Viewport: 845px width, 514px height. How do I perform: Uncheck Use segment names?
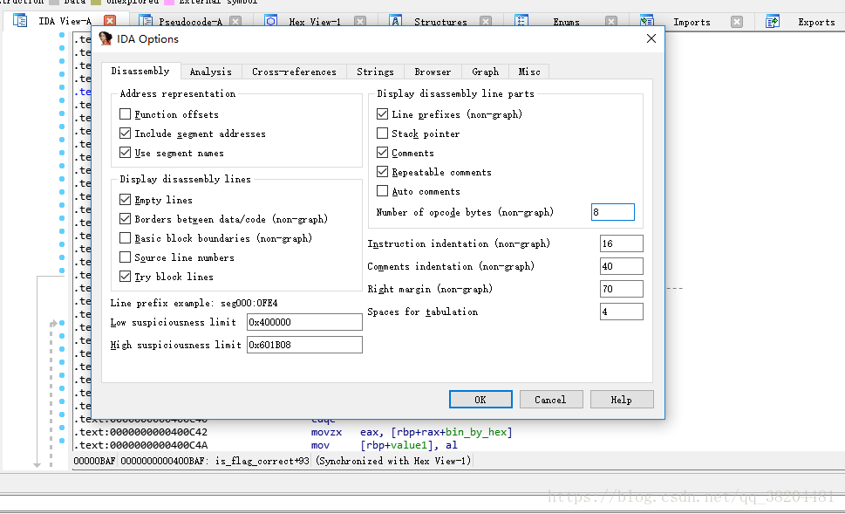coord(125,153)
